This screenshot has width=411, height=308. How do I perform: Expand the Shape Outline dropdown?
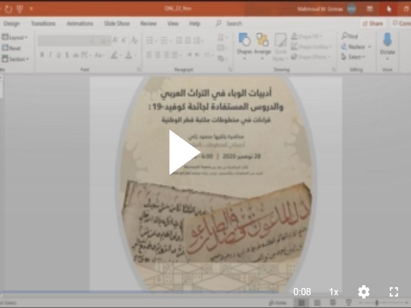coord(311,47)
